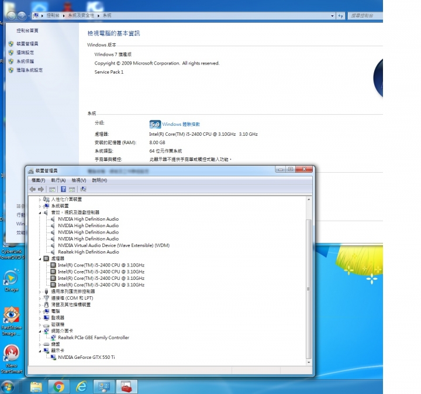Open the CyberLink PowerDVD 9 desktop shortcut

click(12, 251)
